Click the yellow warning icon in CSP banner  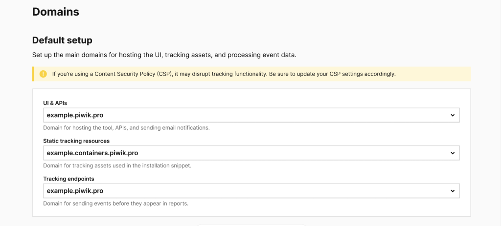click(x=43, y=74)
